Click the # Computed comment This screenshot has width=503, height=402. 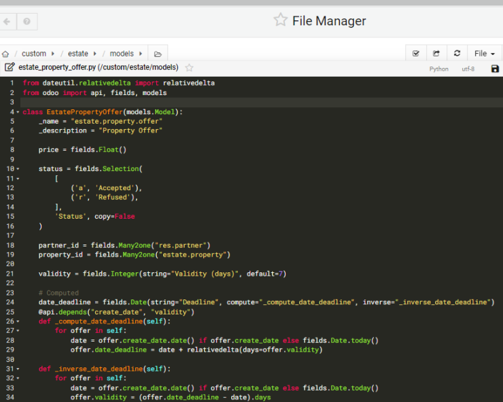point(58,293)
